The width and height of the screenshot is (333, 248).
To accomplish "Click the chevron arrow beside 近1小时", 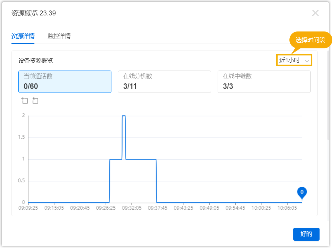I will click(x=307, y=61).
